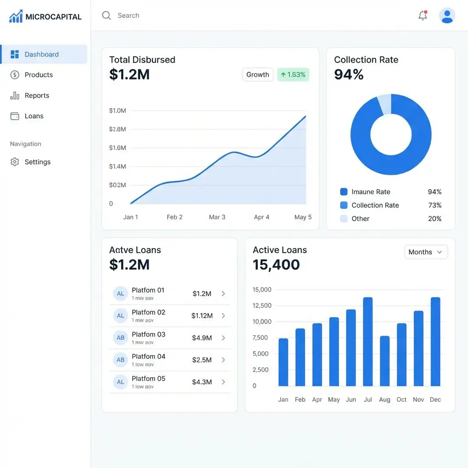Viewport: 468px width, 468px height.
Task: Click the search magnifier icon
Action: coord(106,15)
